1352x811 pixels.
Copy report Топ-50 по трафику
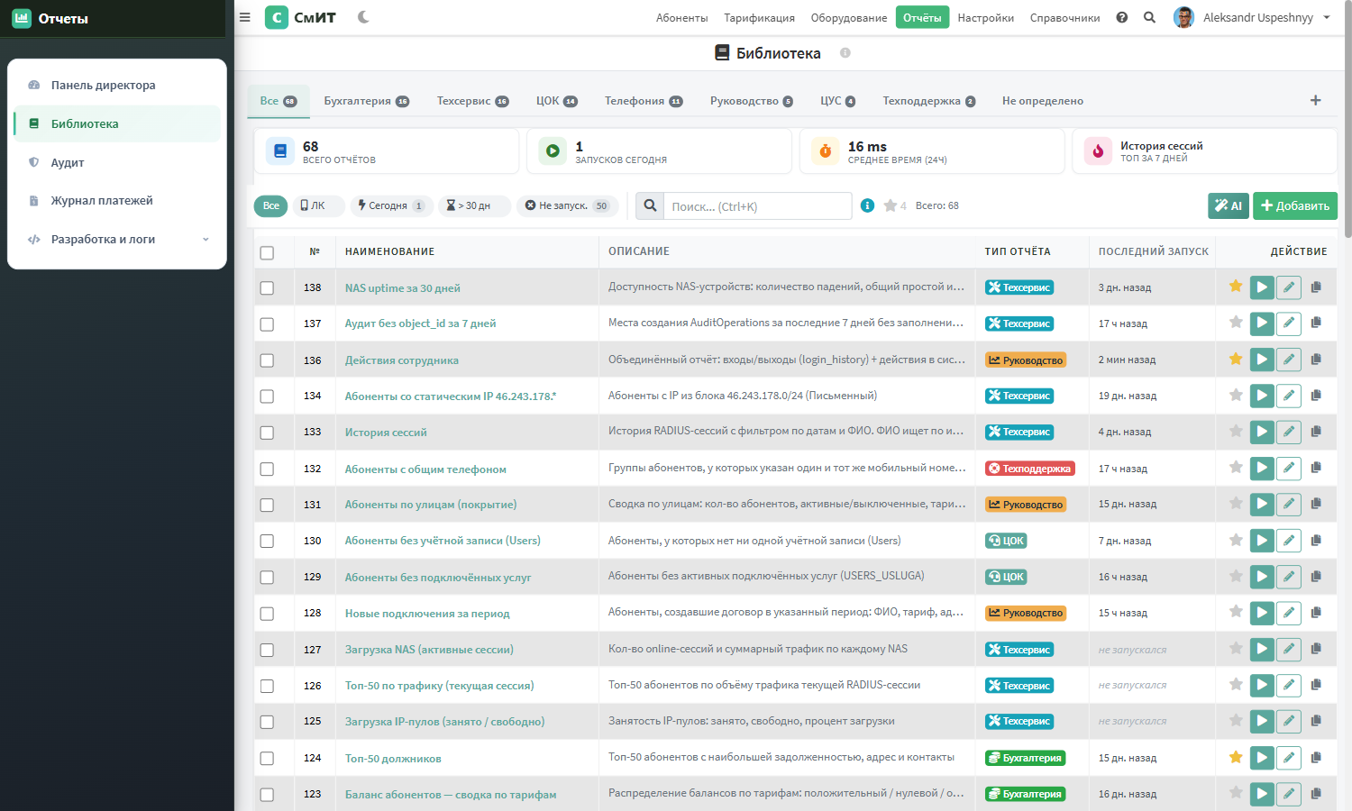click(x=1316, y=685)
